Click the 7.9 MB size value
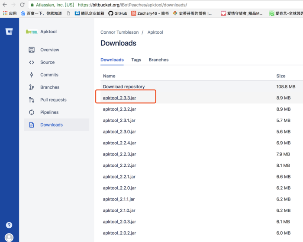 point(283,154)
